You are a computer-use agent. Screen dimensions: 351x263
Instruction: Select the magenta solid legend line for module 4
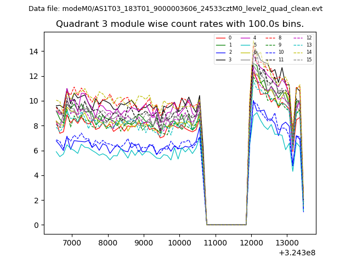click(245, 38)
